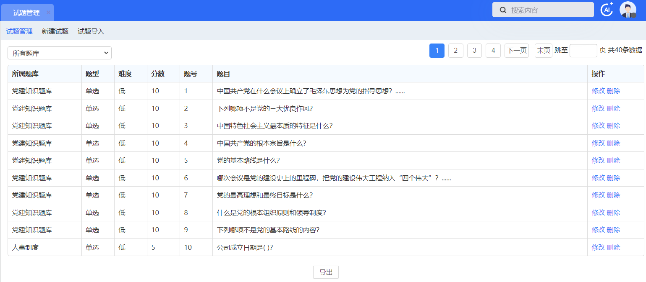Click 修改 for question number 1

tap(598, 91)
